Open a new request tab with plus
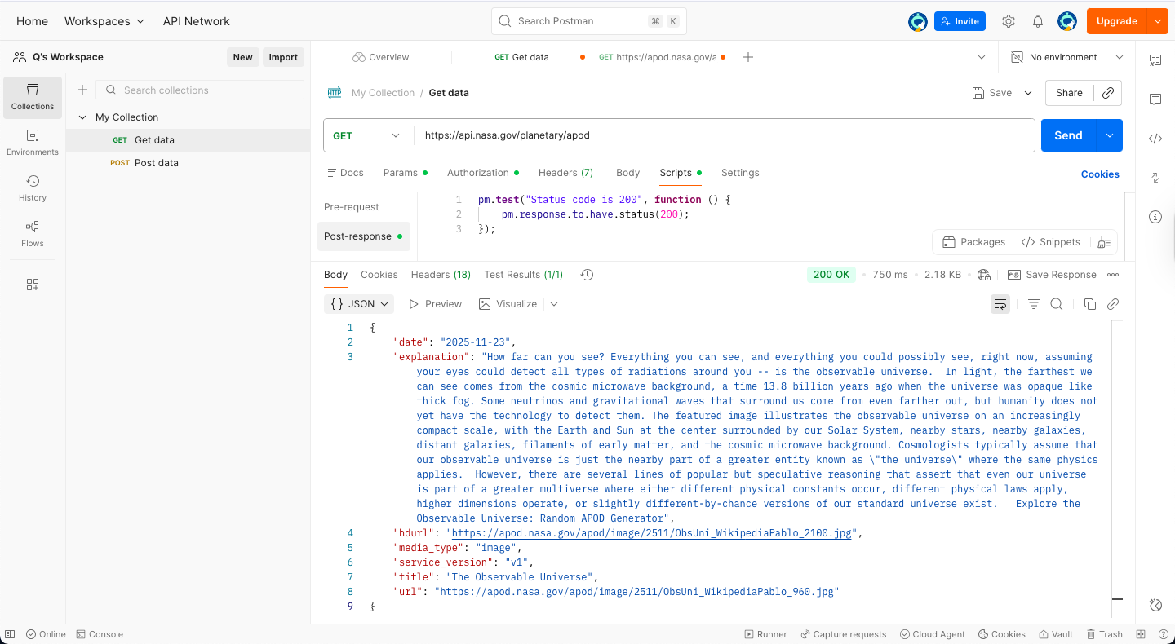The width and height of the screenshot is (1175, 644). [748, 57]
